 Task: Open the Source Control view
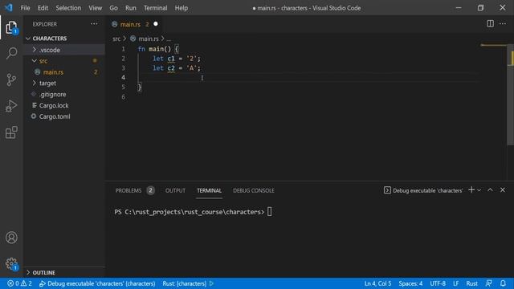click(x=11, y=79)
